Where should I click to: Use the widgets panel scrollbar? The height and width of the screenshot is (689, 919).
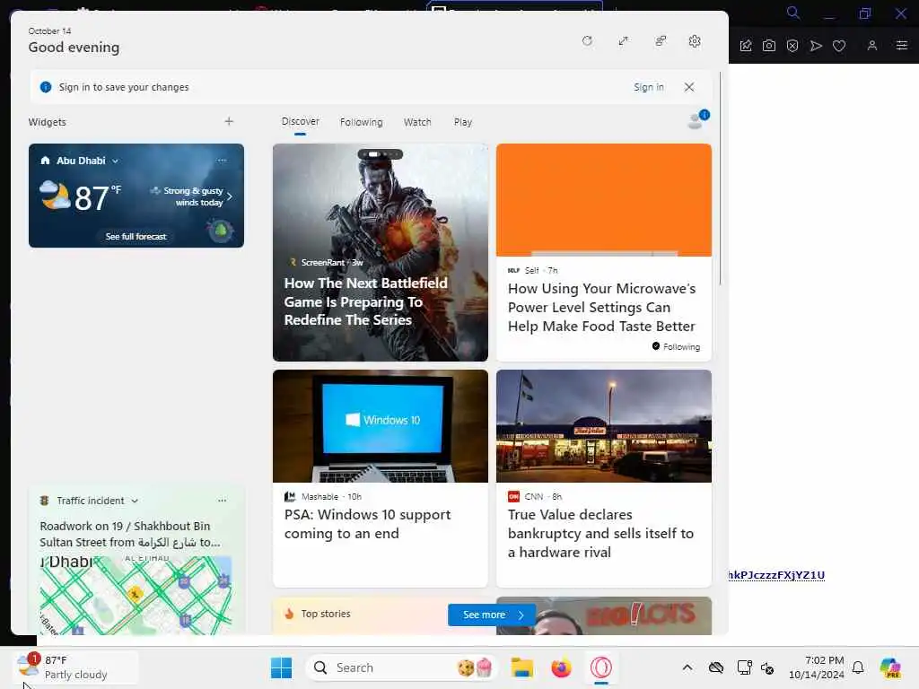[x=720, y=179]
